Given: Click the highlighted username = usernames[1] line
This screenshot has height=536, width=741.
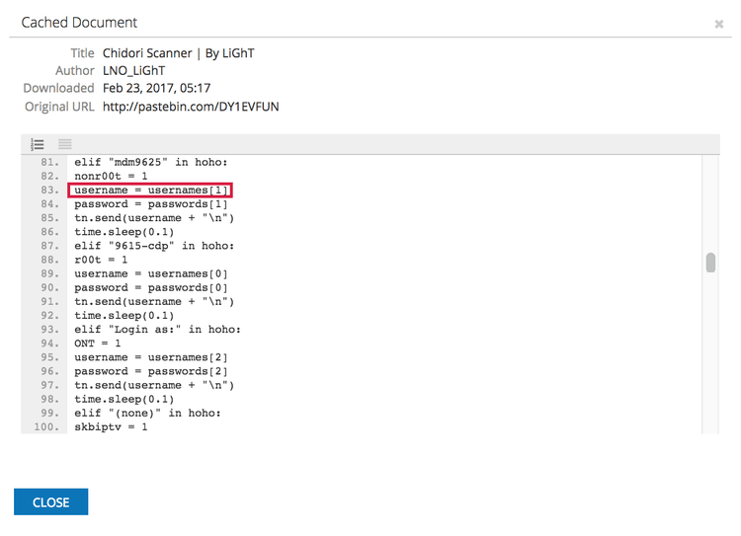Looking at the screenshot, I should [150, 190].
